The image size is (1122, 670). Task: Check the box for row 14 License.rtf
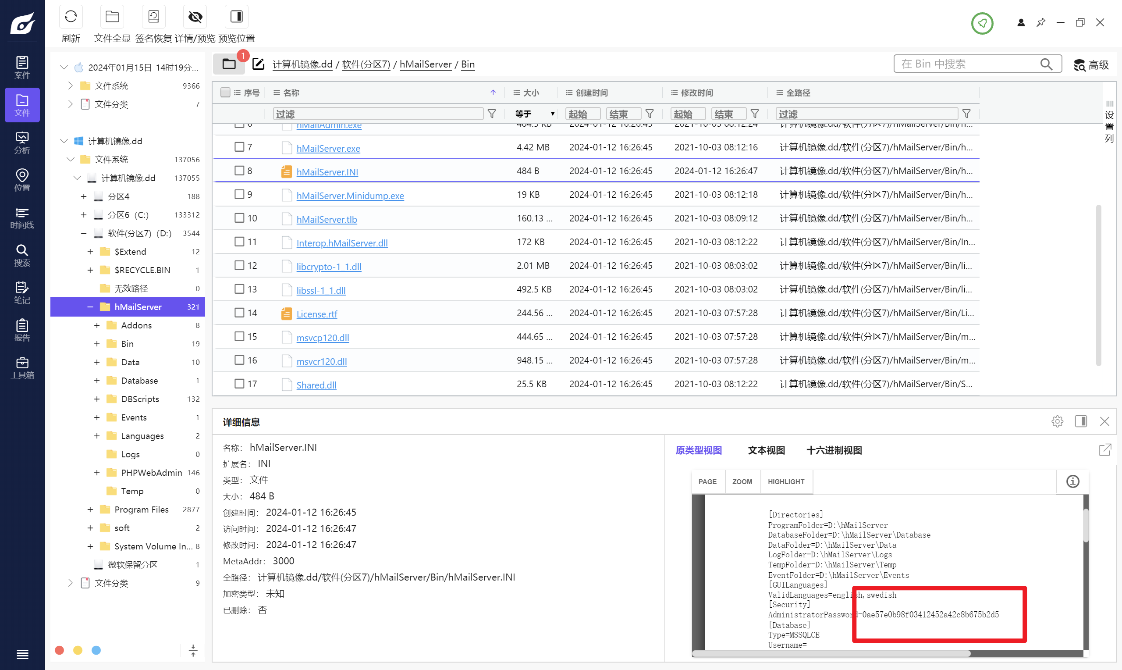pyautogui.click(x=239, y=313)
